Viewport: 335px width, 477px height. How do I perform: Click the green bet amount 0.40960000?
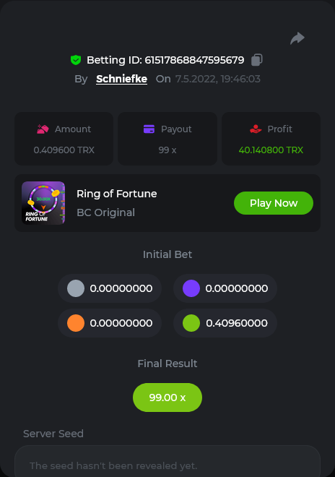point(237,323)
